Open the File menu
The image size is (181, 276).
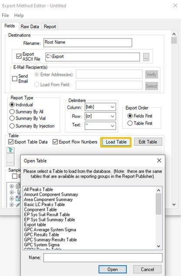click(5, 15)
